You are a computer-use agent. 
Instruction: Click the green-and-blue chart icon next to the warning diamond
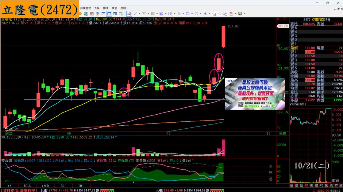86,14
